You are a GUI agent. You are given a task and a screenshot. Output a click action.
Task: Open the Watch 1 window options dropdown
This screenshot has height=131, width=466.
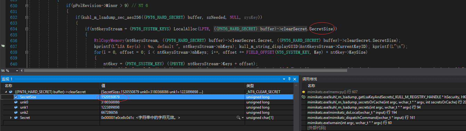pos(284,79)
